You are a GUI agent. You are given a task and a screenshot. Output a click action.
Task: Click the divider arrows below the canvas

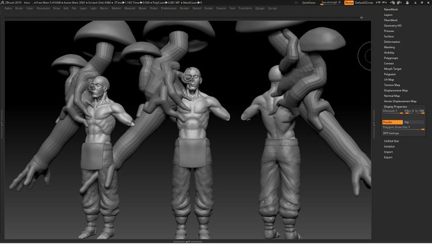pyautogui.click(x=187, y=241)
